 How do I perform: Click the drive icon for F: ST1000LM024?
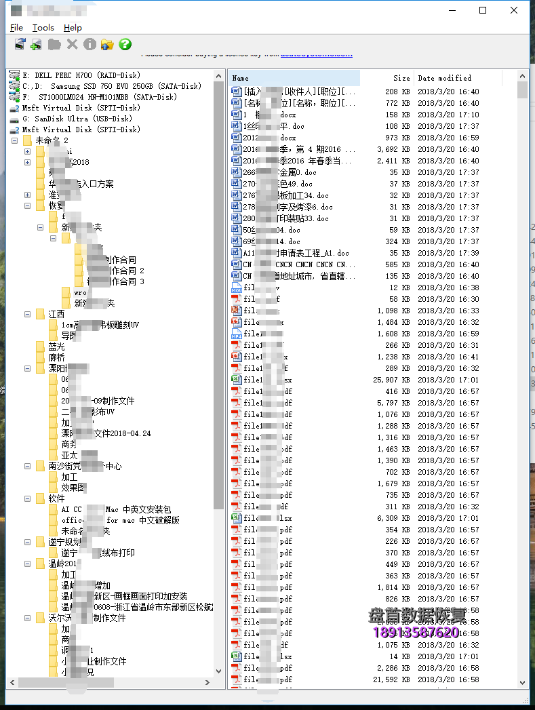[x=14, y=97]
